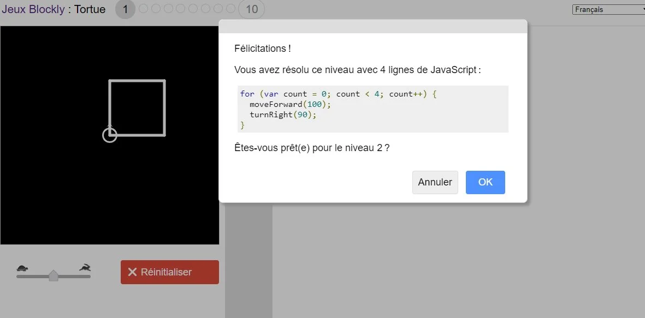Click the X icon on the Réinitialiser button
Viewport: 645px width, 318px height.
133,272
